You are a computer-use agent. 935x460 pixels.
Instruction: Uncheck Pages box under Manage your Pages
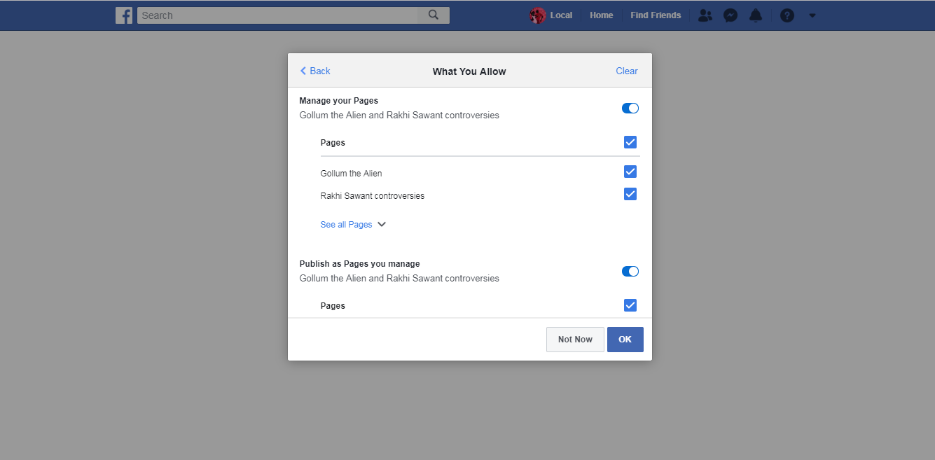[x=630, y=142]
